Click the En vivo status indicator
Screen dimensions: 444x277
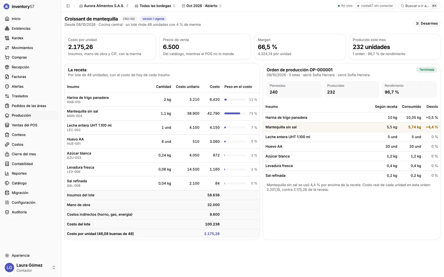pos(345,6)
